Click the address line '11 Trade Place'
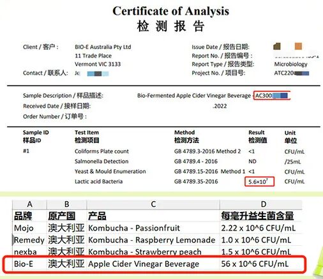Screen dimensions: 323x279 [93, 56]
